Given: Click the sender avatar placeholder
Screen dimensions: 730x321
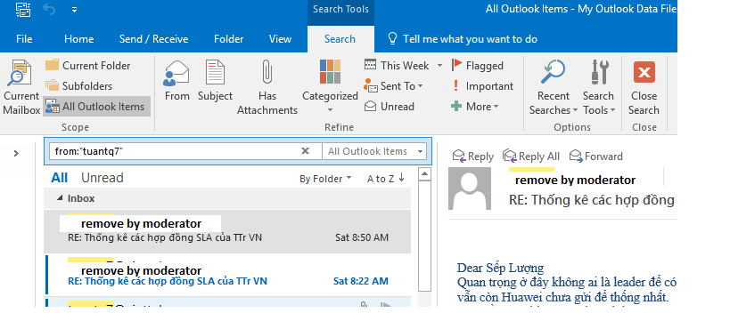Looking at the screenshot, I should point(470,189).
